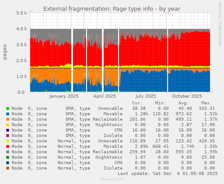Click the 'Reclaimable' label in the Normal zone row
The width and height of the screenshot is (224, 184).
click(108, 152)
